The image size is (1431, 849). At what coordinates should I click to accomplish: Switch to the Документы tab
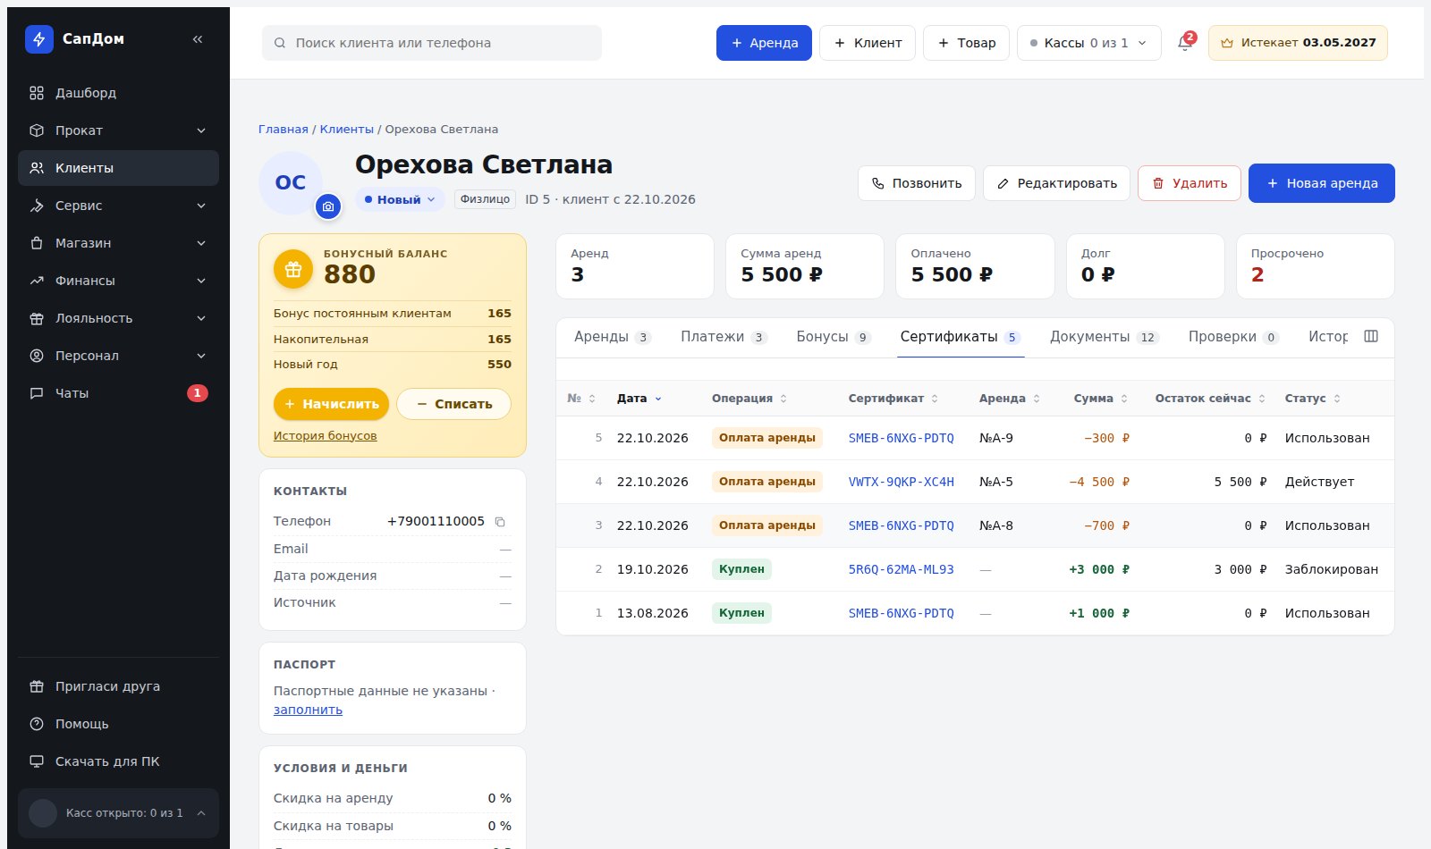pyautogui.click(x=1104, y=337)
